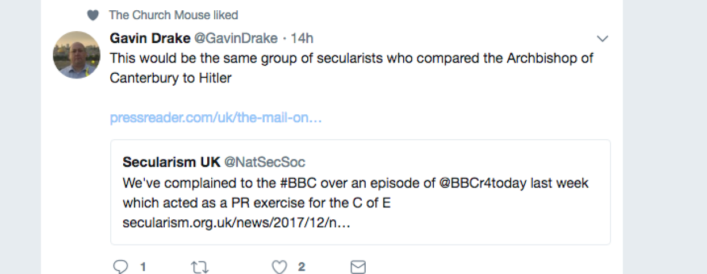Open the pressreader.com article link

pos(216,118)
